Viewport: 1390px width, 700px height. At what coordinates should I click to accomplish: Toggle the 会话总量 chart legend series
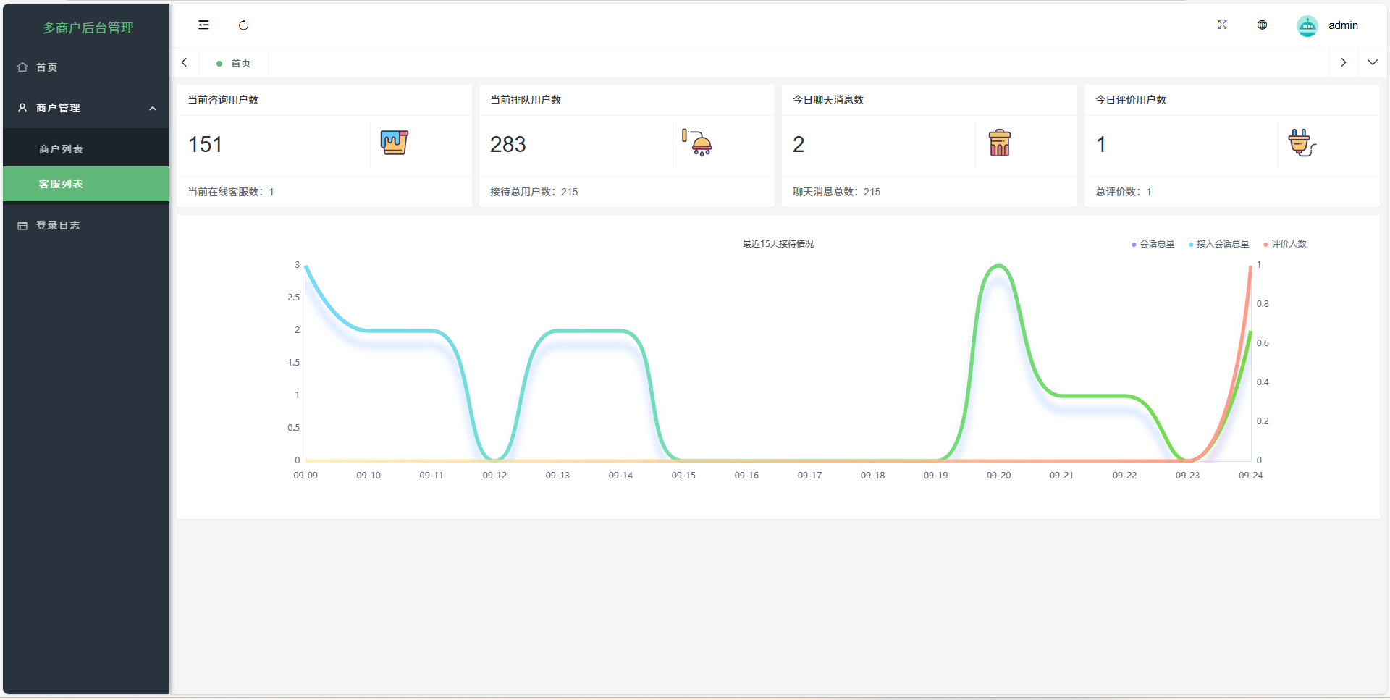[1153, 244]
